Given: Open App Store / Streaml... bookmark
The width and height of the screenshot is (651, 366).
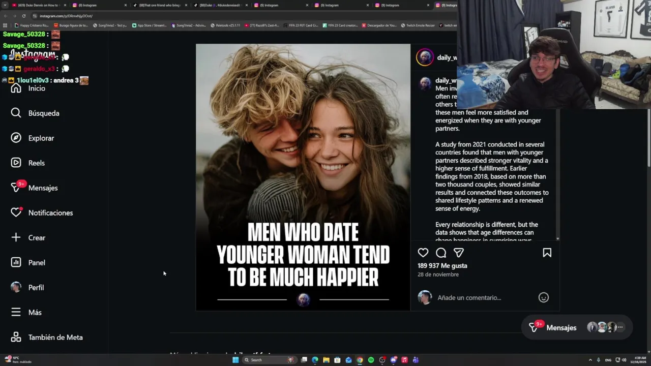Looking at the screenshot, I should point(149,25).
